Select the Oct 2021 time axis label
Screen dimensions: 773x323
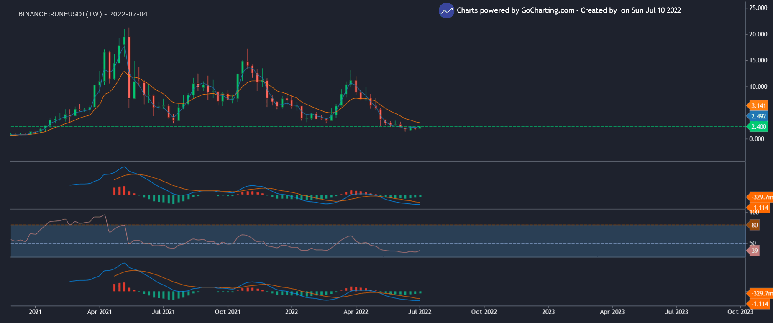tap(227, 312)
